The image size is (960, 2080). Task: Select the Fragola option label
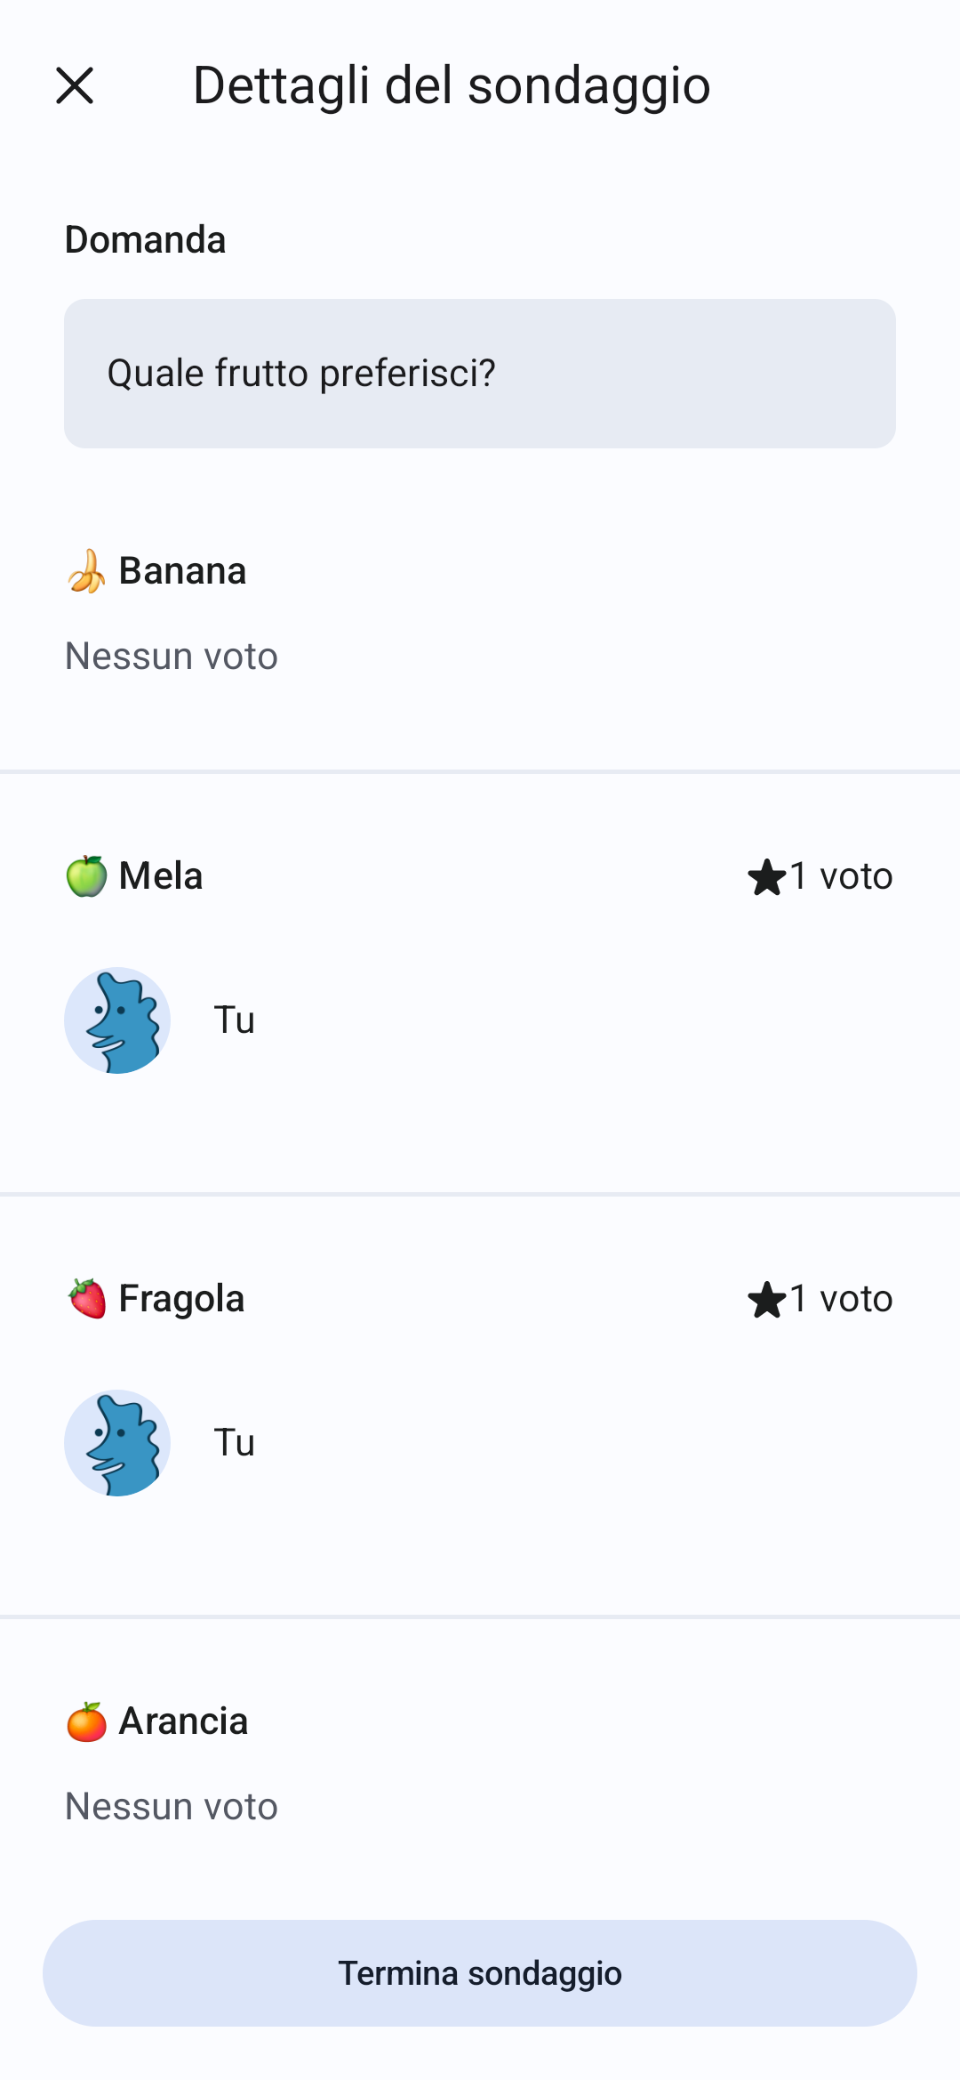click(x=181, y=1299)
